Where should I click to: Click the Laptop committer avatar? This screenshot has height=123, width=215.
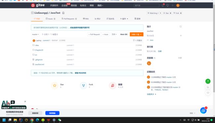[x=34, y=40]
